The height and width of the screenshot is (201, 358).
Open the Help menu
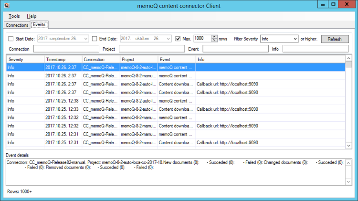(x=32, y=16)
